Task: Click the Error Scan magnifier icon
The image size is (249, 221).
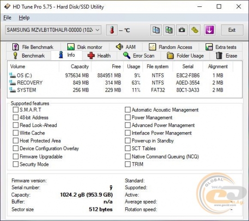Action: click(x=126, y=56)
